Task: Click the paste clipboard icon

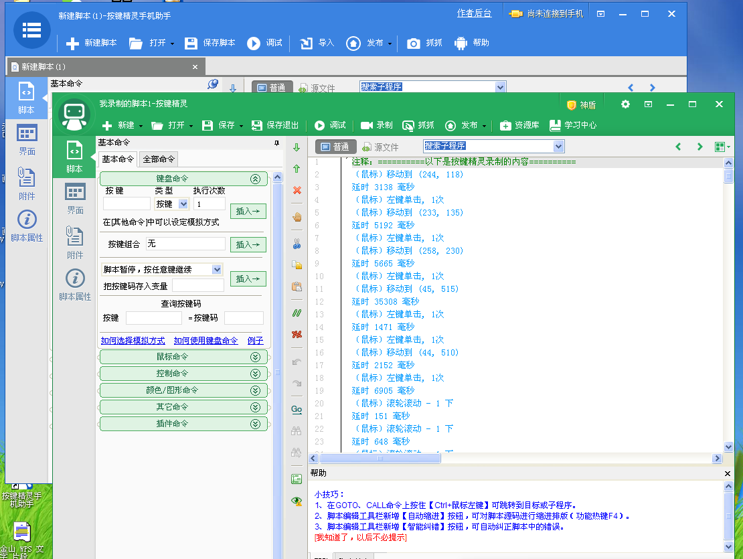Action: [x=297, y=286]
